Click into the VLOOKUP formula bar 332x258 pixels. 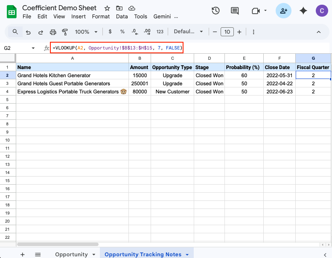tap(116, 48)
